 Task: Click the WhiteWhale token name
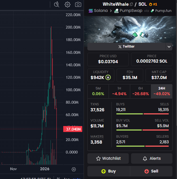tap(116, 4)
